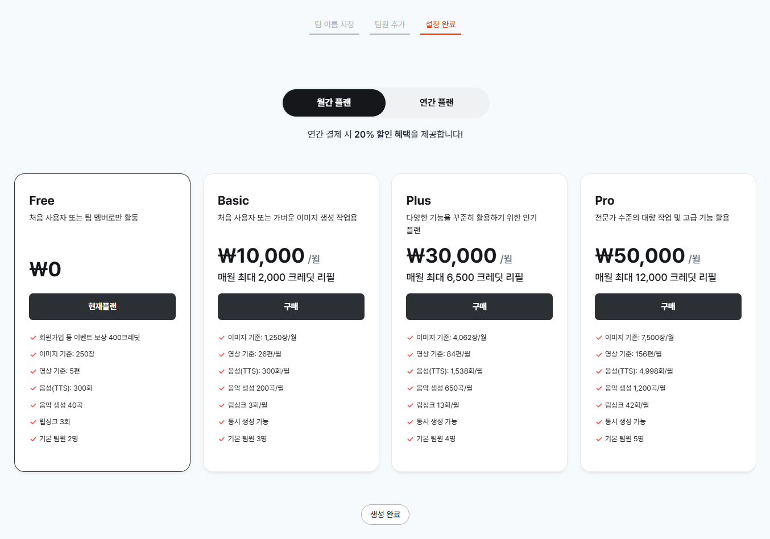Open the 팀원 추가 step tab
Viewport: 770px width, 539px height.
pos(390,24)
